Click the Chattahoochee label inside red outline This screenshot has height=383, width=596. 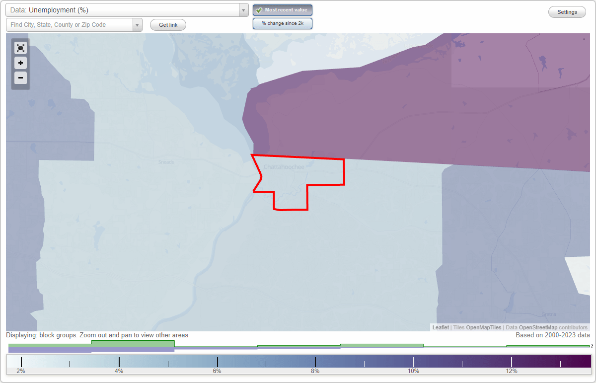coord(284,167)
